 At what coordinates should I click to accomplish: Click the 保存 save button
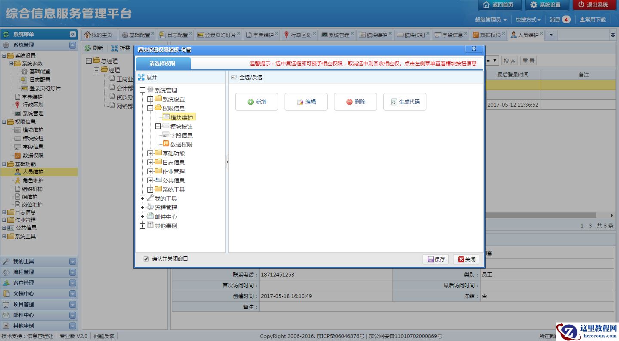(436, 259)
